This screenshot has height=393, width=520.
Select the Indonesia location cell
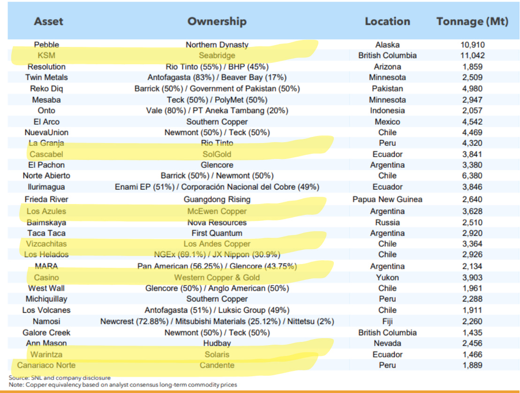(x=387, y=110)
